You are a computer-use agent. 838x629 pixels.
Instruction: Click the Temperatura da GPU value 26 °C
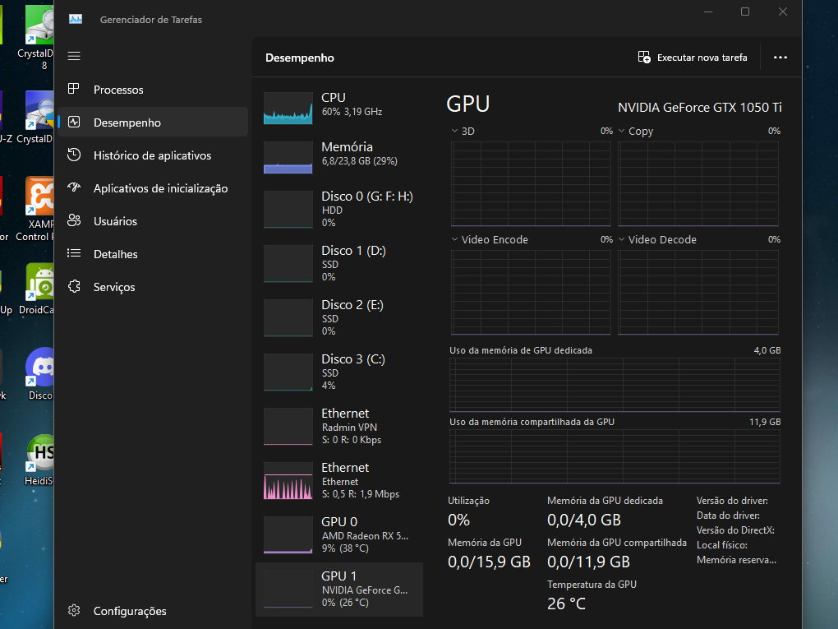(567, 604)
